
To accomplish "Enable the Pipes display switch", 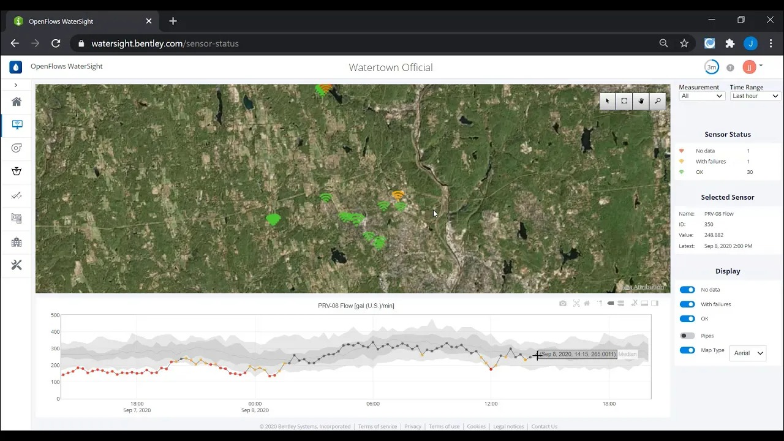I will (687, 336).
